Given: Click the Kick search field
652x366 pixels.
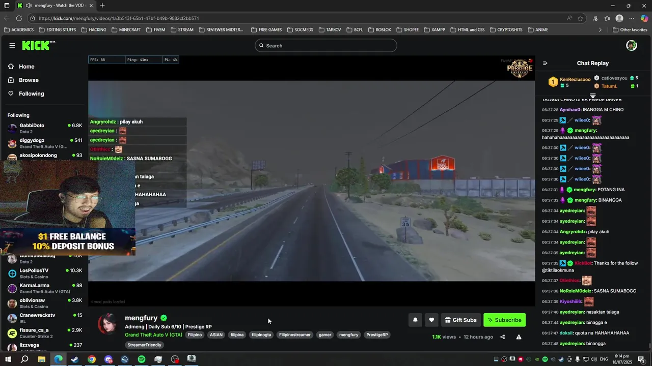Looking at the screenshot, I should point(326,45).
